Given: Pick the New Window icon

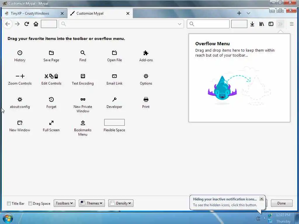Looking at the screenshot, I should 20,123.
